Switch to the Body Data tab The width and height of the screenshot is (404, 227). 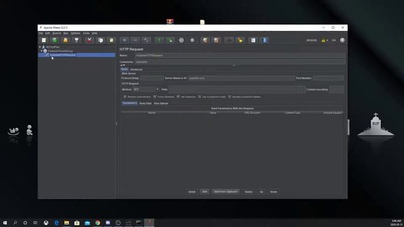coord(145,103)
